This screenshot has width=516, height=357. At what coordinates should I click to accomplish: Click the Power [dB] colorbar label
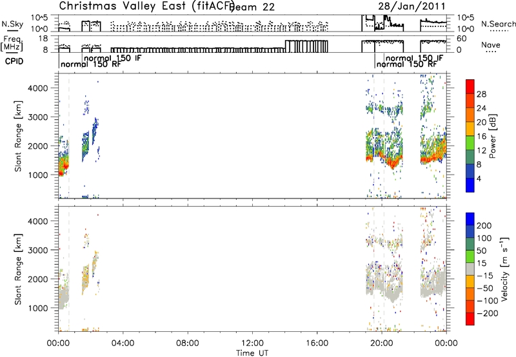point(493,136)
